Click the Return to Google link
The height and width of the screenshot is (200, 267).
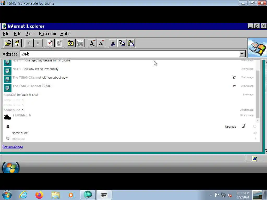[13, 147]
